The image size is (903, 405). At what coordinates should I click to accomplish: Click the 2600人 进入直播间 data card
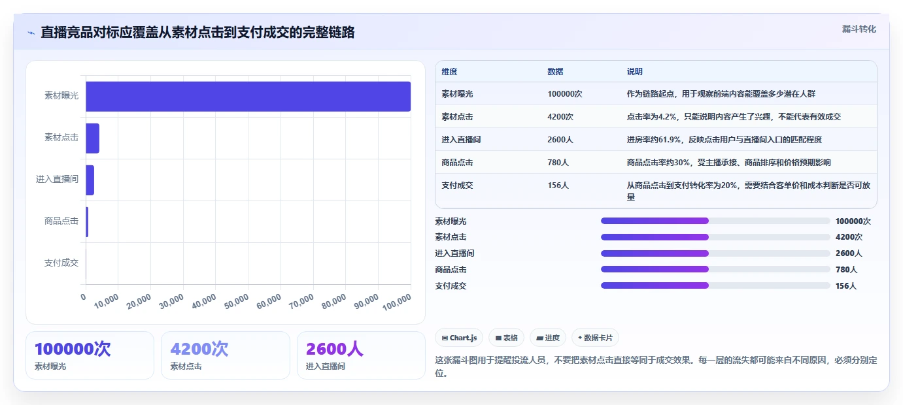pos(361,355)
